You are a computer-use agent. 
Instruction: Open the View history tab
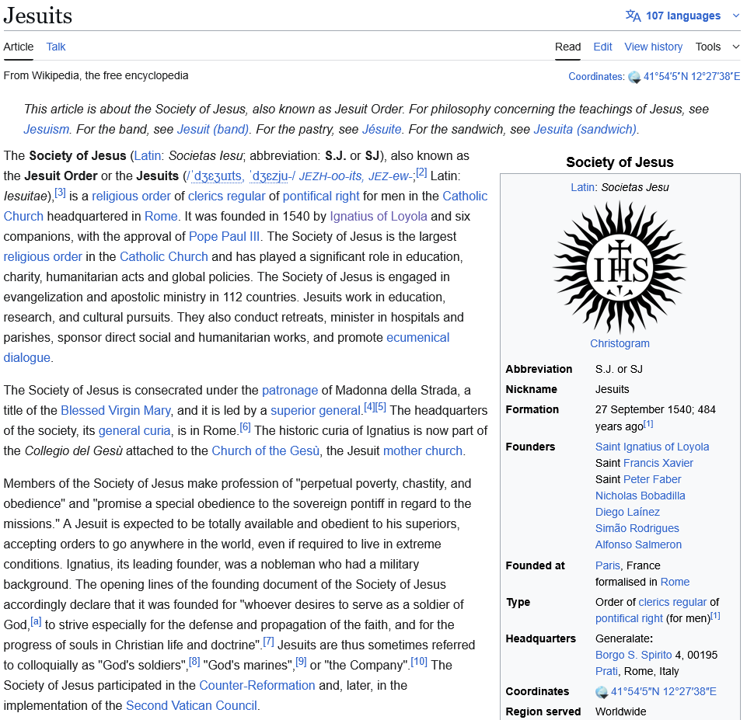point(653,47)
